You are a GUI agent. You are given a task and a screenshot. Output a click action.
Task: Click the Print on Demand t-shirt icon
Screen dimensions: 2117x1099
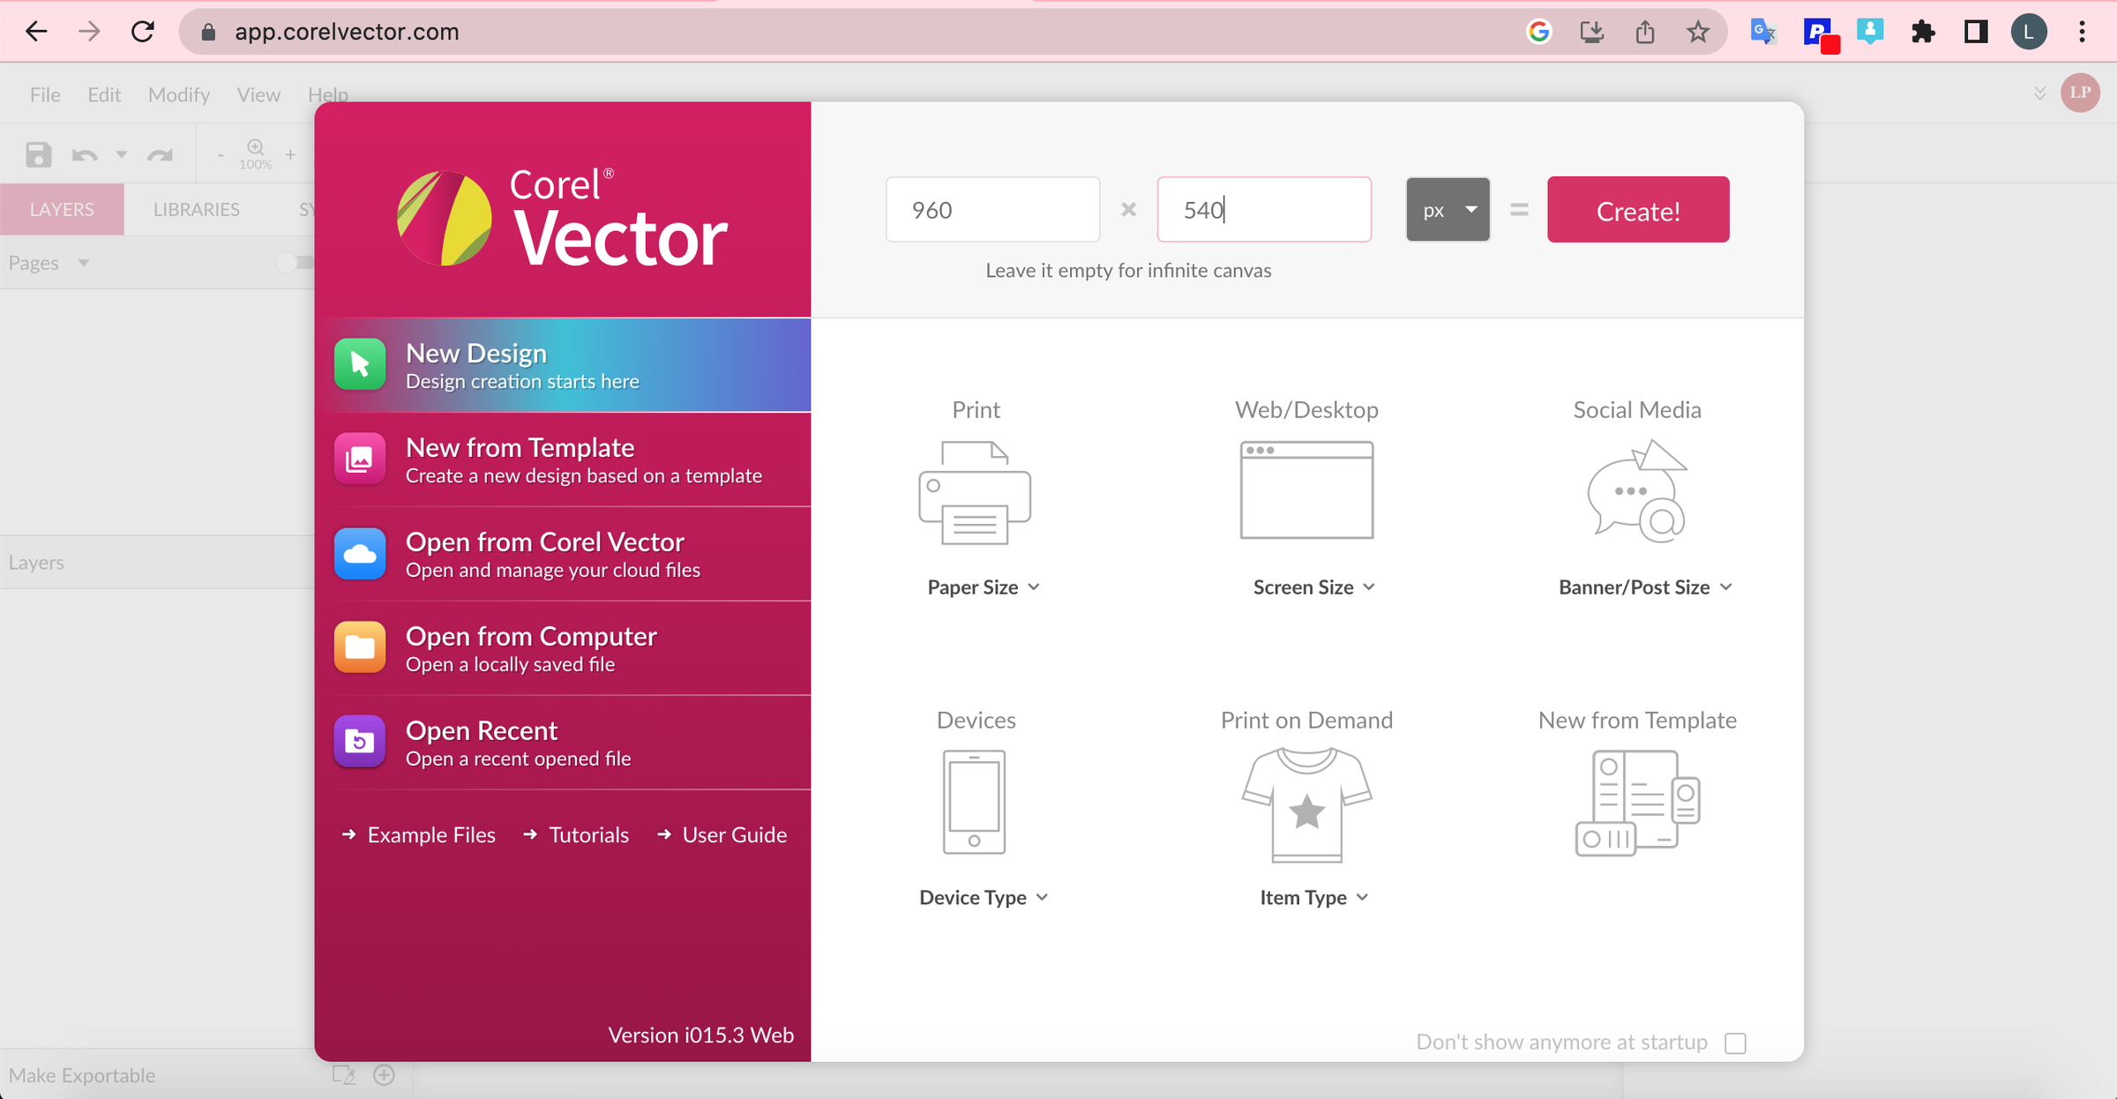[x=1306, y=804]
